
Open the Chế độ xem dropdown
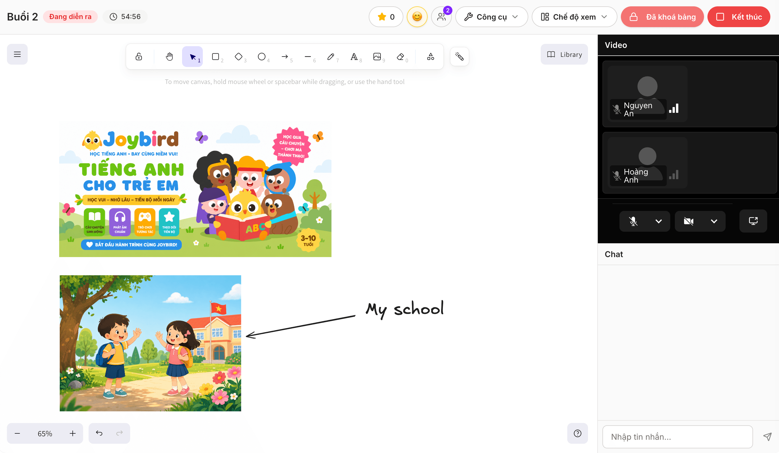point(574,17)
